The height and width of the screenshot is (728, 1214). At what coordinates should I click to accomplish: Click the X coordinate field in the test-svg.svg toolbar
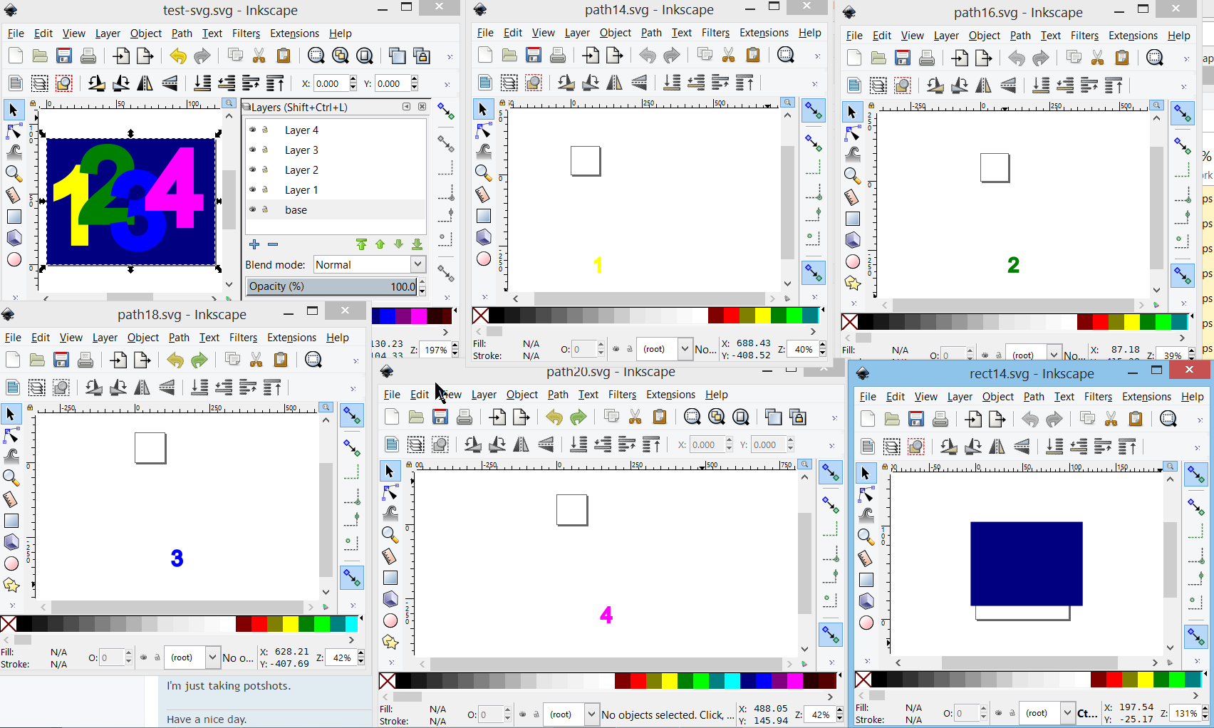(x=328, y=83)
